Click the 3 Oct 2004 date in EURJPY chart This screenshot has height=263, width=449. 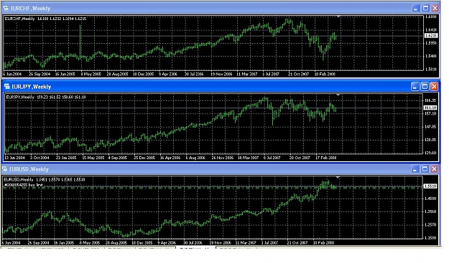(x=40, y=158)
